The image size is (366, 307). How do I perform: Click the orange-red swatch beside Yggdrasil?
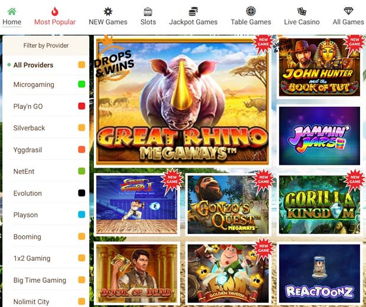(81, 149)
